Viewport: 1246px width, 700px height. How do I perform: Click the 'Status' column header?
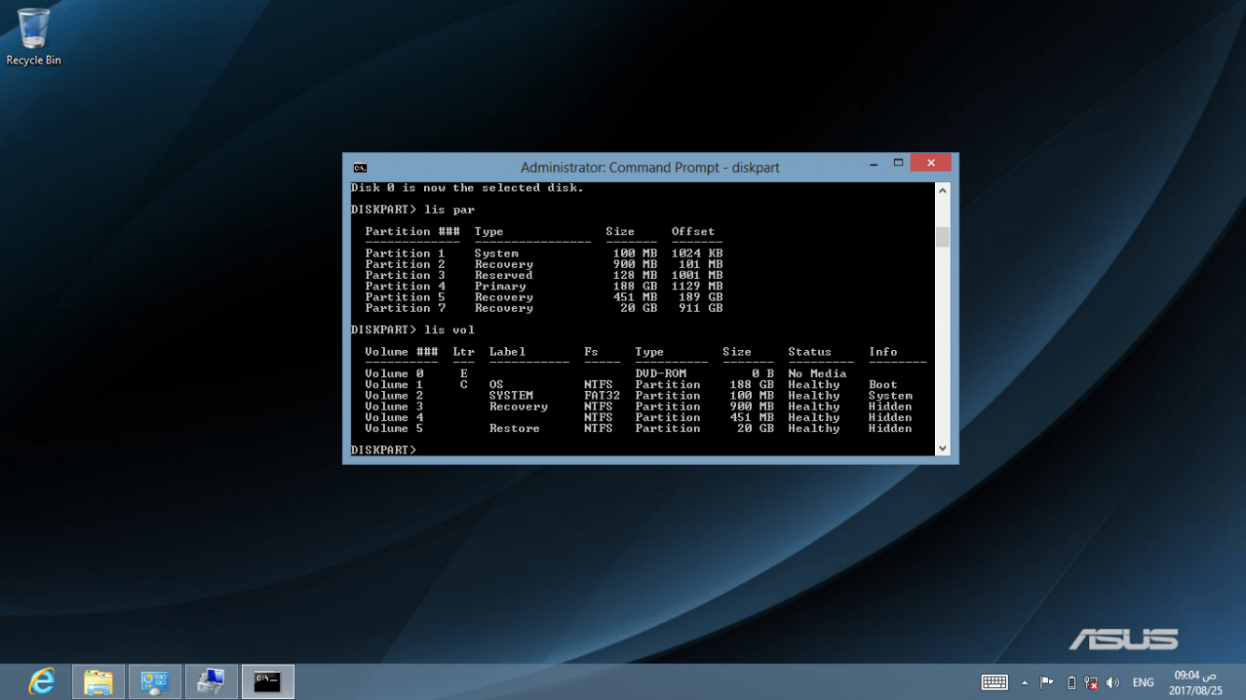click(810, 352)
